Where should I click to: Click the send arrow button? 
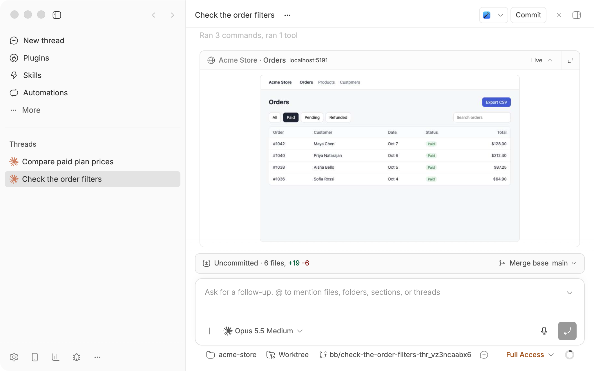pos(567,331)
